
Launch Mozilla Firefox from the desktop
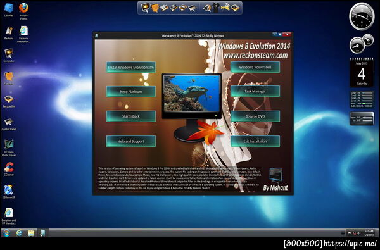point(23,11)
